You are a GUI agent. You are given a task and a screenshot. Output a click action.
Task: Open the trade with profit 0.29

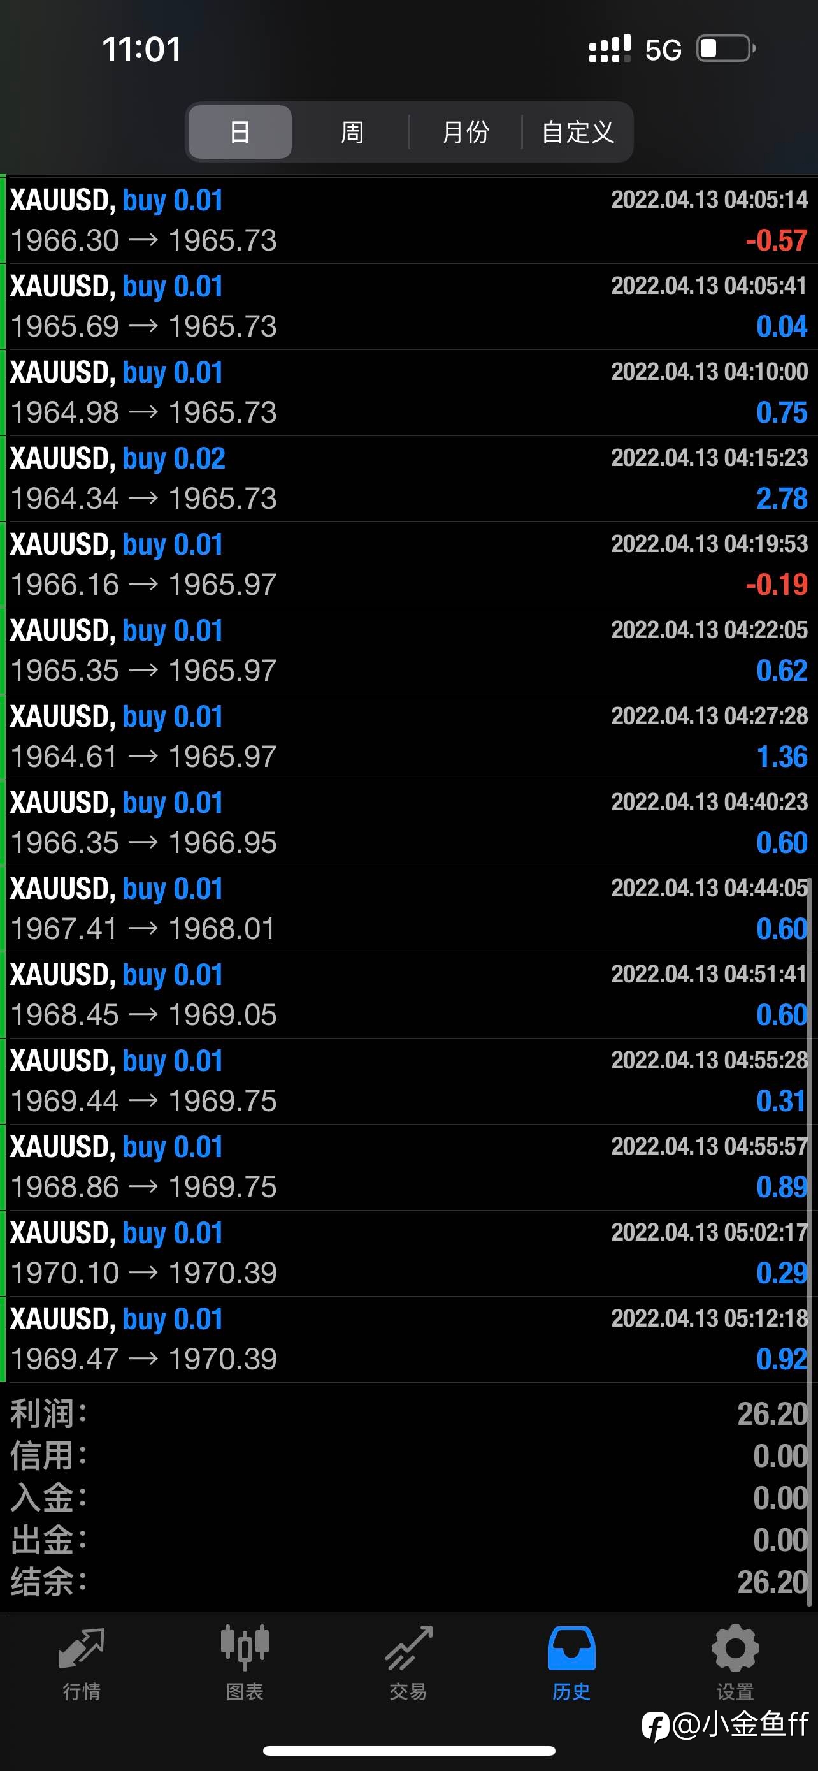(x=408, y=1253)
